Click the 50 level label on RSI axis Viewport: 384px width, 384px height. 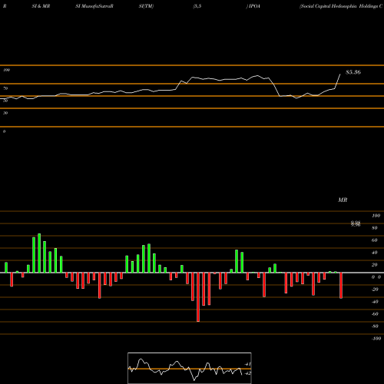(x=5, y=101)
